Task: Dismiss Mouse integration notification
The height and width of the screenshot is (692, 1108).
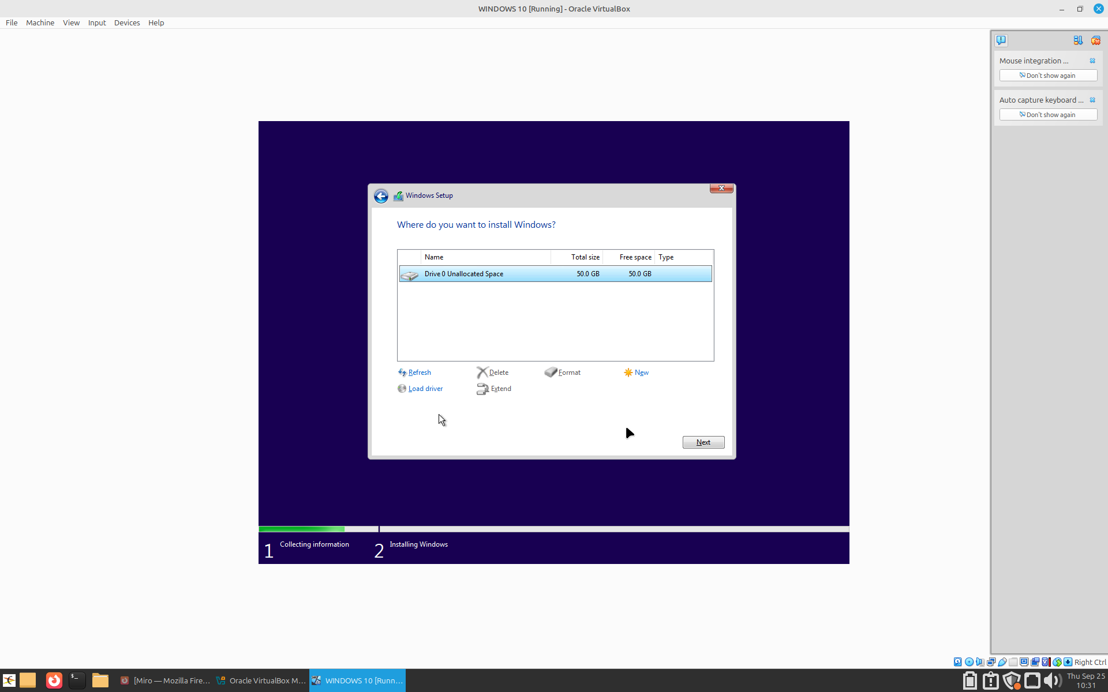Action: coord(1092,61)
